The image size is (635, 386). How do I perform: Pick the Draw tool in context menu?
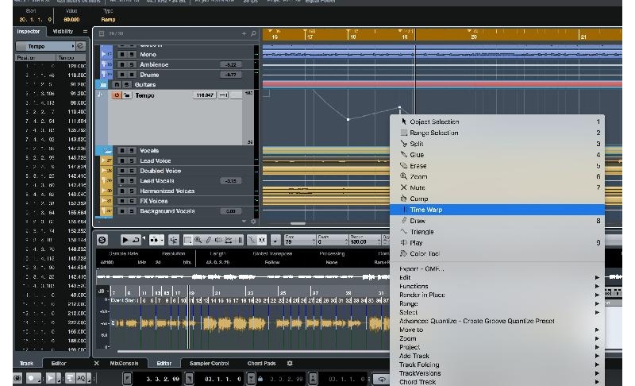[x=497, y=221]
